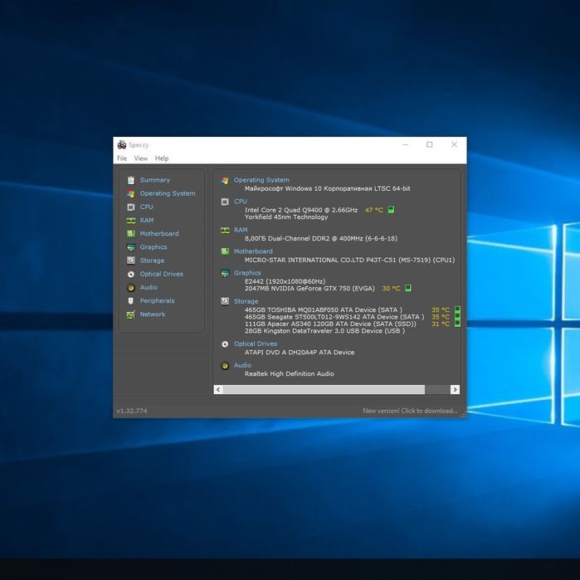Viewport: 580px width, 580px height.
Task: Click the TOSHIBA drive temperature indicator icon
Action: tap(457, 309)
